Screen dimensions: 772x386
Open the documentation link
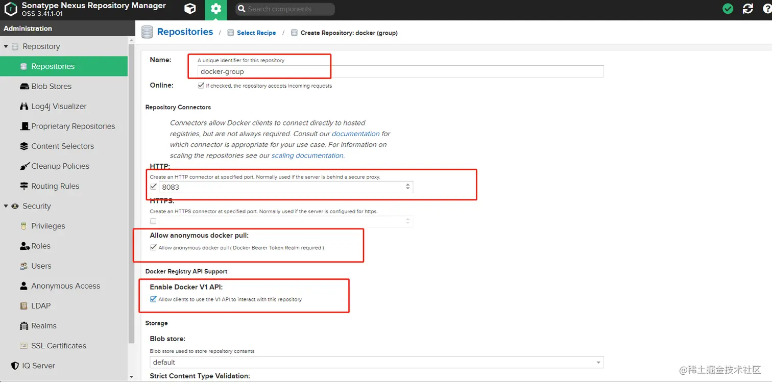click(355, 134)
